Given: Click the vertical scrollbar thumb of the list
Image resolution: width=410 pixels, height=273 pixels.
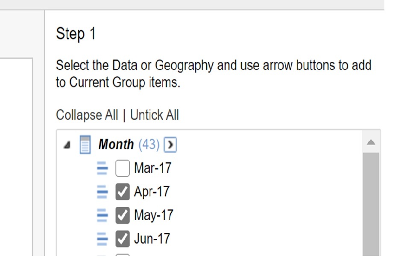Looking at the screenshot, I should [x=371, y=205].
